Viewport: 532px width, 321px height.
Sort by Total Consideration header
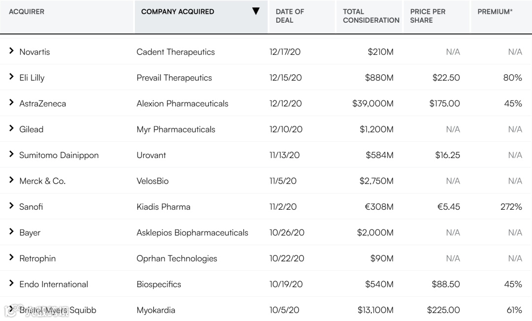(370, 16)
